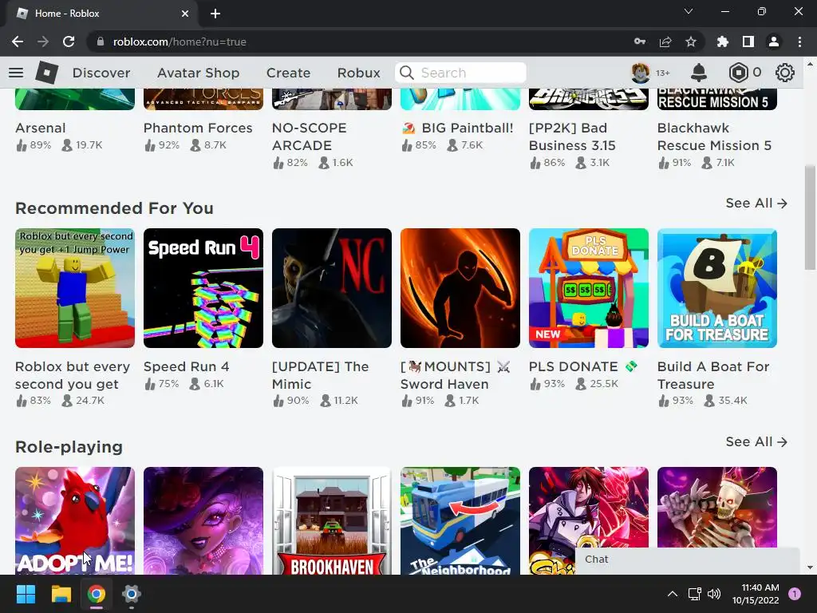Click the Search input field
The height and width of the screenshot is (613, 817).
click(x=460, y=73)
